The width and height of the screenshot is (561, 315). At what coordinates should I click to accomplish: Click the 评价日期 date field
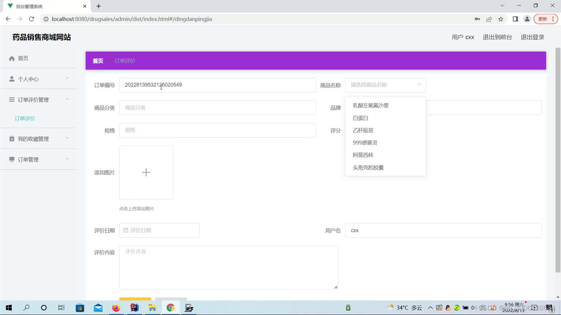[x=159, y=230]
